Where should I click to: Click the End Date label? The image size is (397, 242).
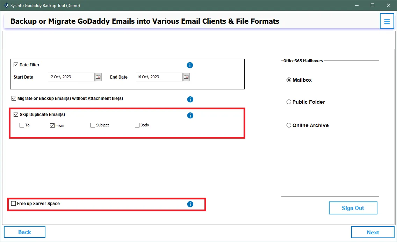(119, 77)
